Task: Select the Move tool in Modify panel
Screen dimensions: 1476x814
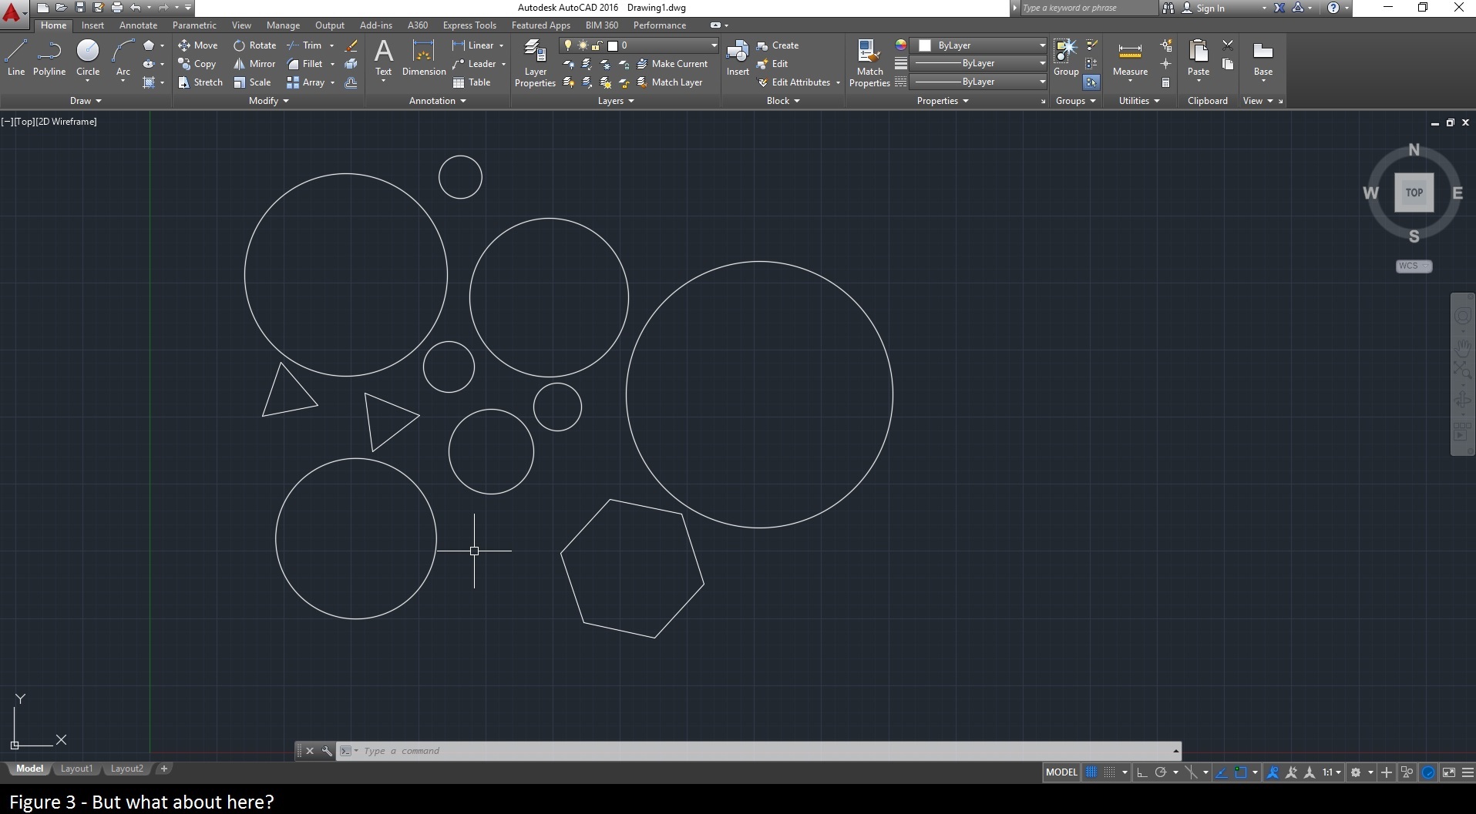Action: pos(198,45)
